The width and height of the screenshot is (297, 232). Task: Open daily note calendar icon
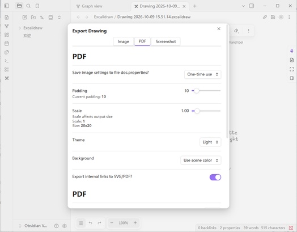[7, 44]
